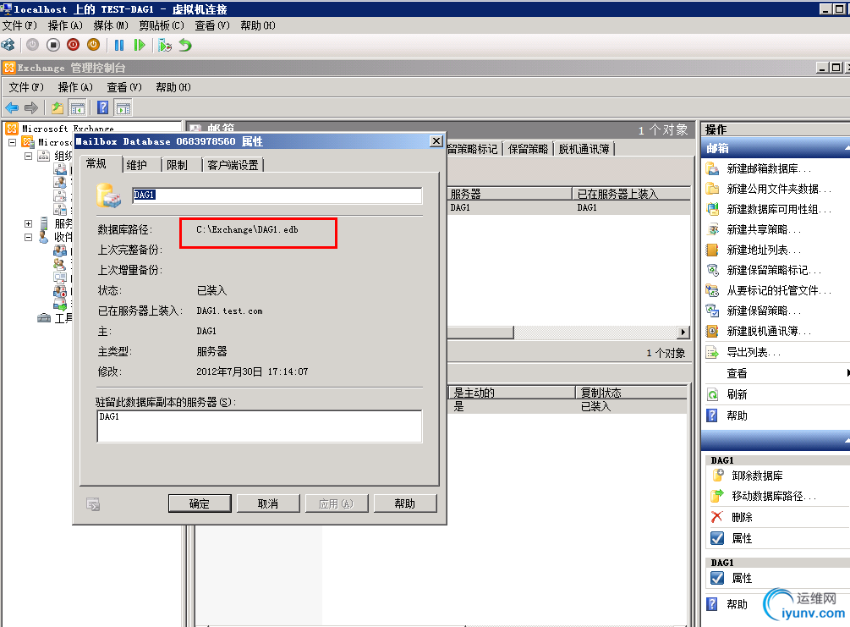Click the green Reset play icon

coord(140,45)
